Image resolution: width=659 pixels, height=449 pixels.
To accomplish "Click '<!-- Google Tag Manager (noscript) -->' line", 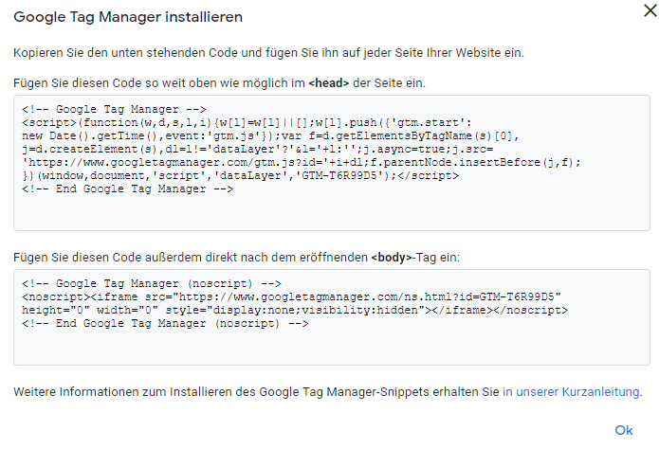I will (152, 283).
